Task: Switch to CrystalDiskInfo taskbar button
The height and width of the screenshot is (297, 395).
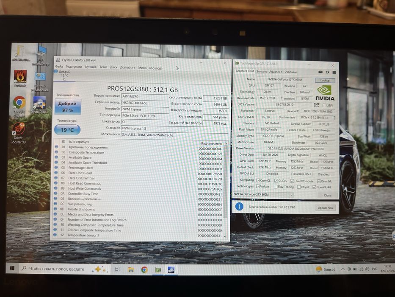Action: tap(171, 270)
